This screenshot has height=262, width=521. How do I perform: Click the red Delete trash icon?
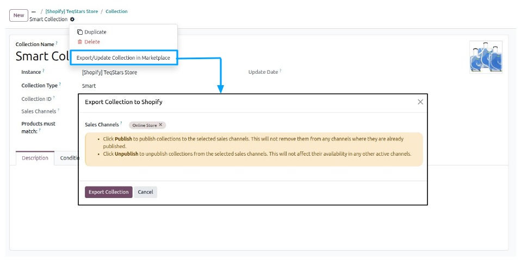[79, 42]
